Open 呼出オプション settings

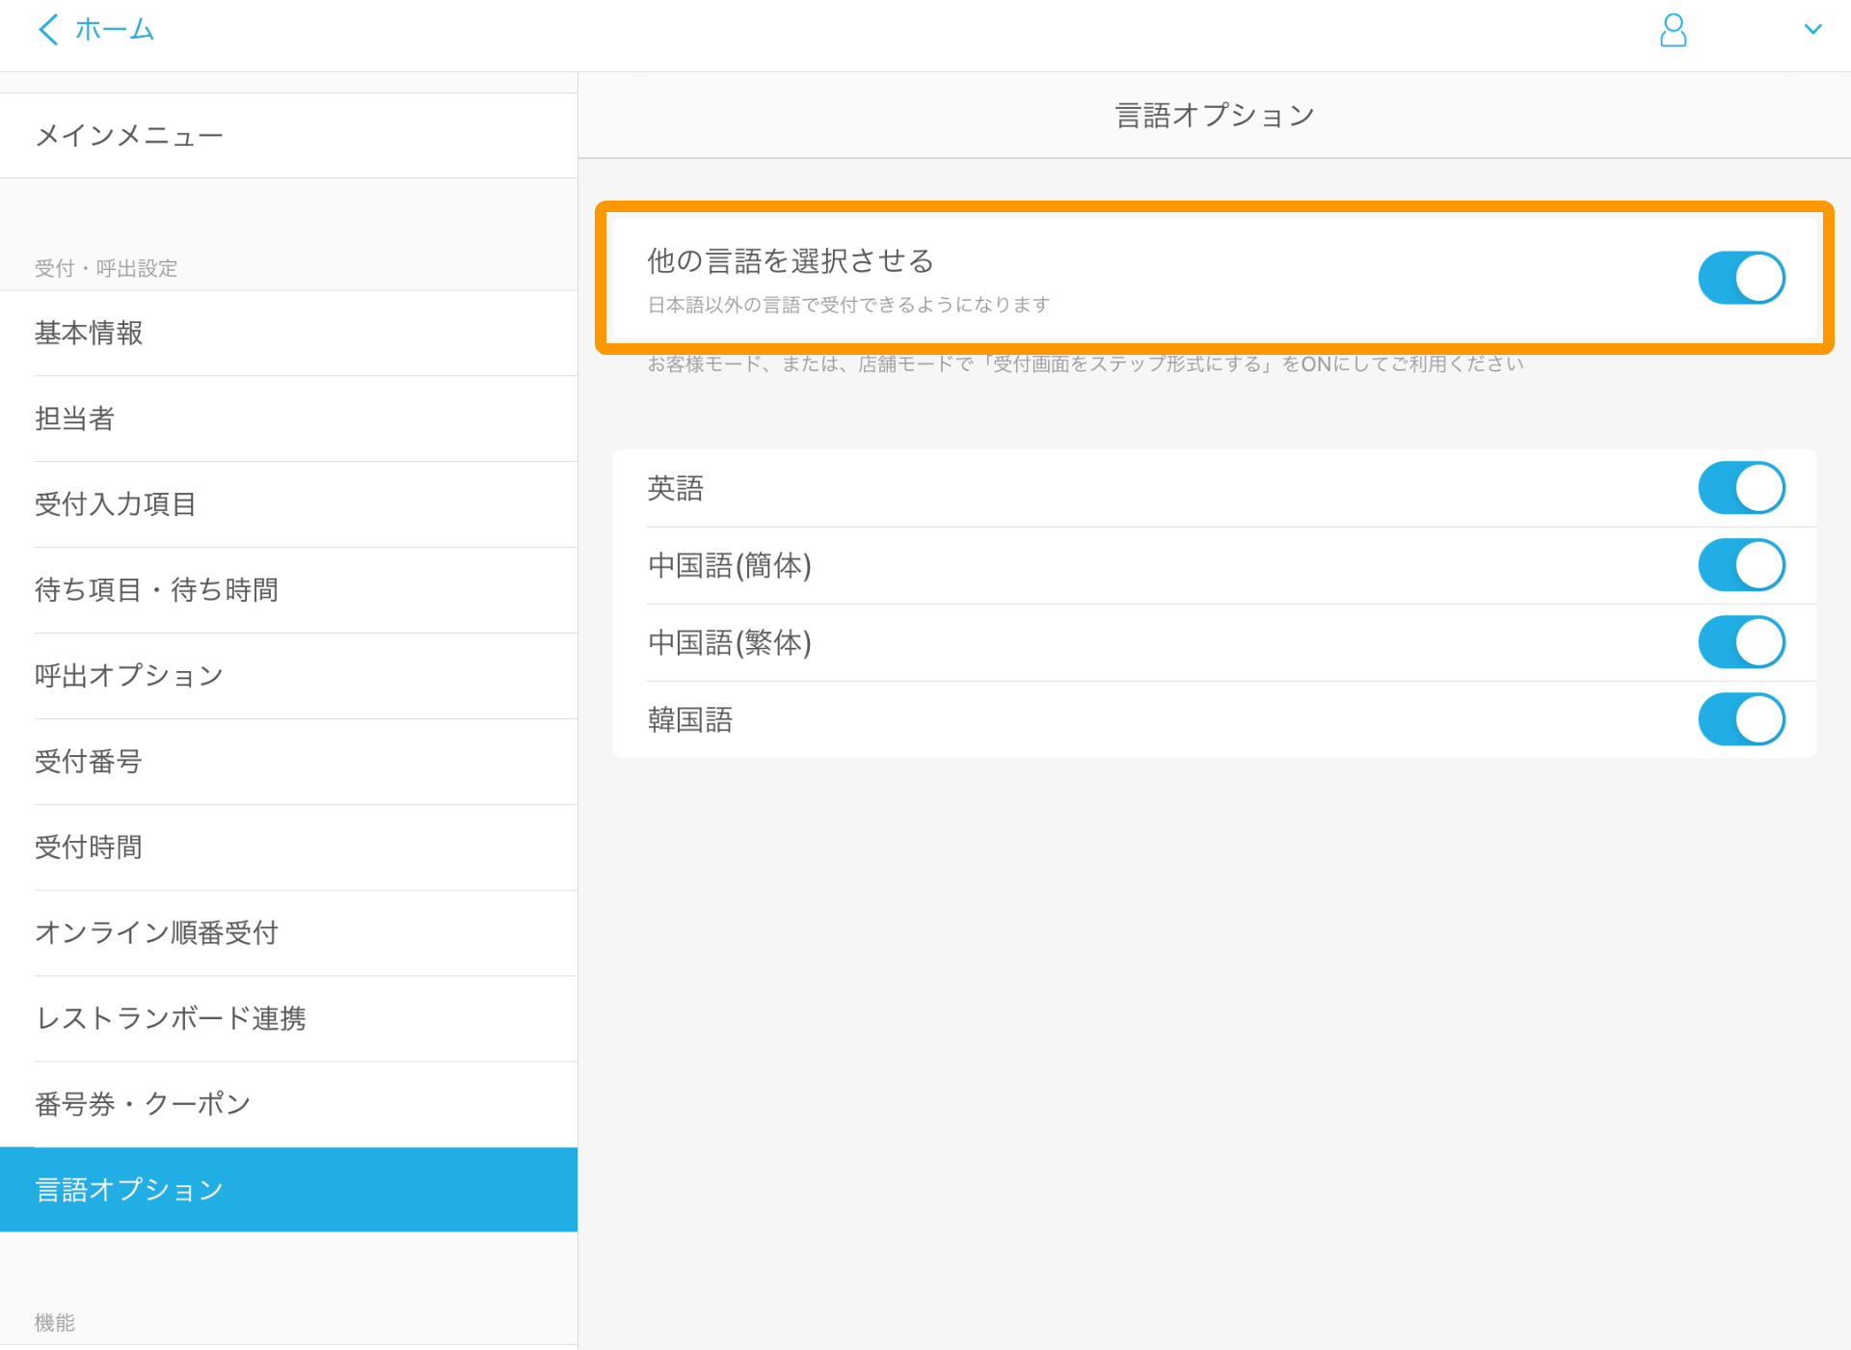(x=289, y=676)
